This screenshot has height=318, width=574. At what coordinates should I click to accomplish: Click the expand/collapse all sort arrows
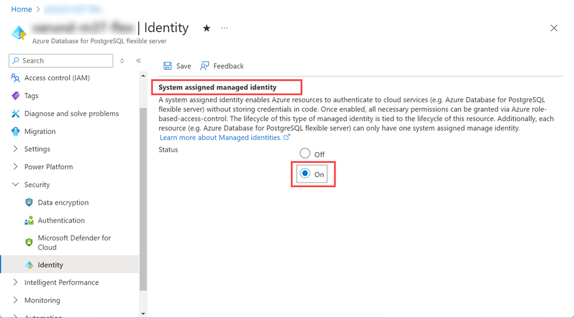point(122,61)
